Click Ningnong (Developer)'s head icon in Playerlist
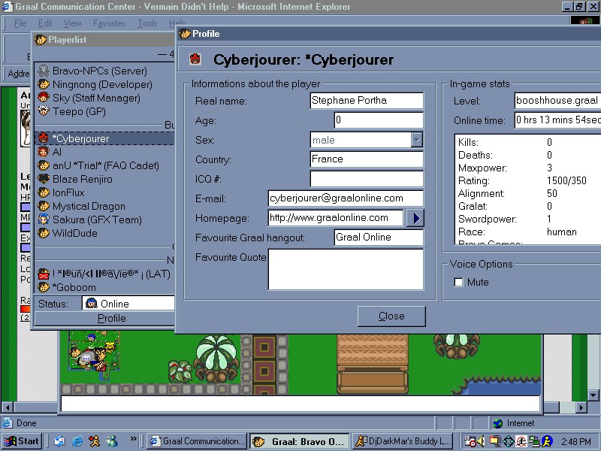The height and width of the screenshot is (451, 601). (44, 84)
